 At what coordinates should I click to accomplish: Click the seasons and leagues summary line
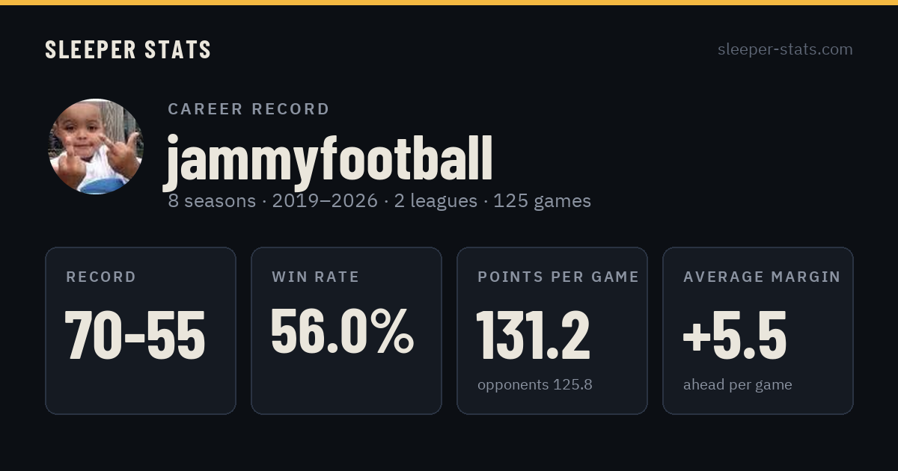(379, 201)
